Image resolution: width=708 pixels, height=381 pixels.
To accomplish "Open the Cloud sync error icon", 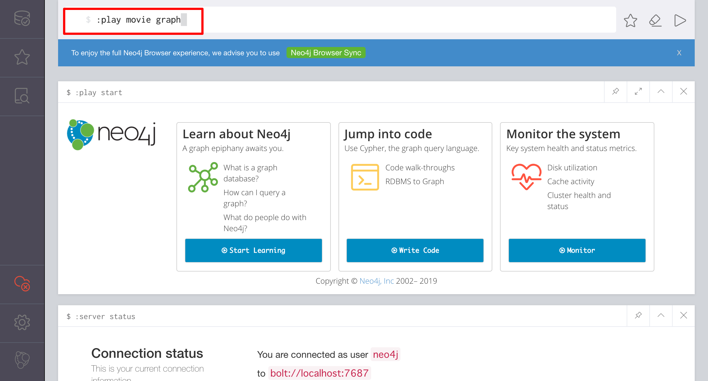I will (22, 284).
